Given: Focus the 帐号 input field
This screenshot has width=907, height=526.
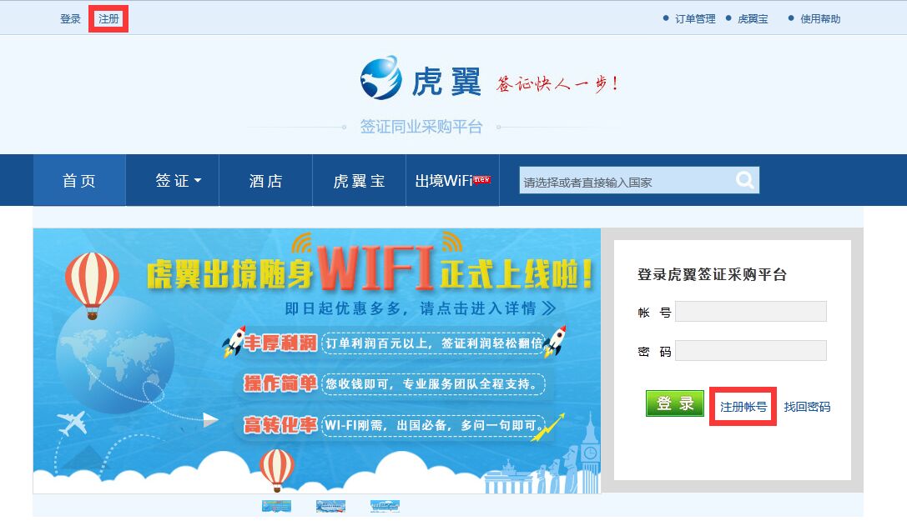Looking at the screenshot, I should (751, 312).
